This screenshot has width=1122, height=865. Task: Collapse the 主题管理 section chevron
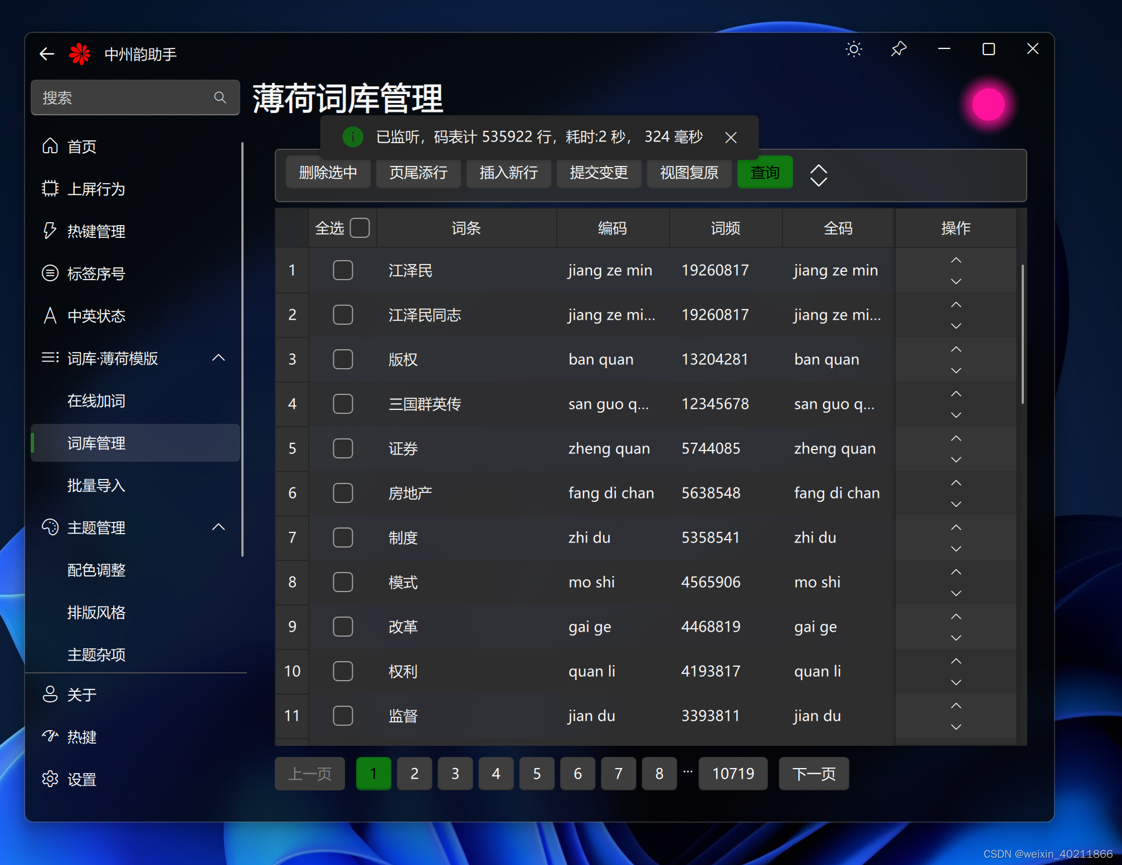[218, 527]
